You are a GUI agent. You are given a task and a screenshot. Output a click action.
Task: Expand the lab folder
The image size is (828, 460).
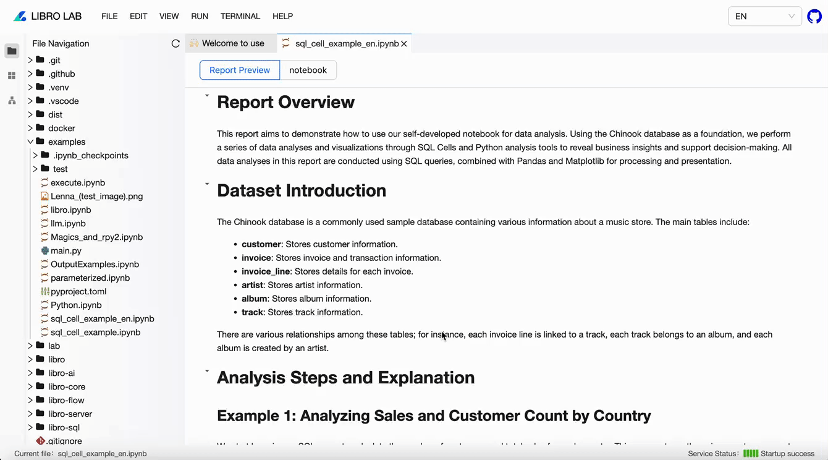coord(30,346)
